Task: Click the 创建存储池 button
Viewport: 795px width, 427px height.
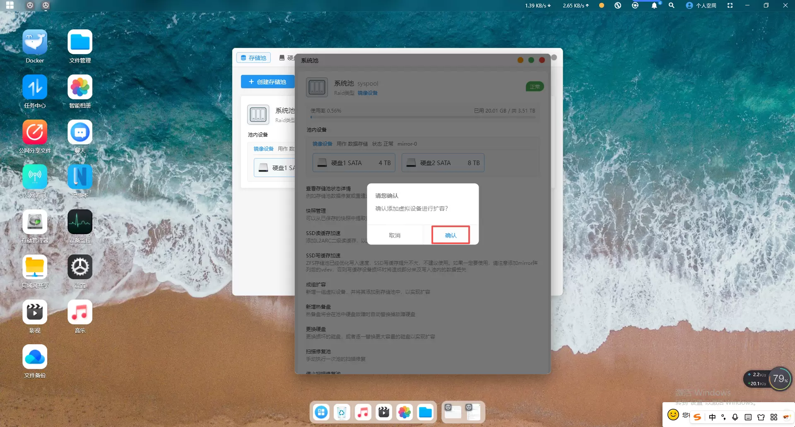Action: click(x=267, y=82)
